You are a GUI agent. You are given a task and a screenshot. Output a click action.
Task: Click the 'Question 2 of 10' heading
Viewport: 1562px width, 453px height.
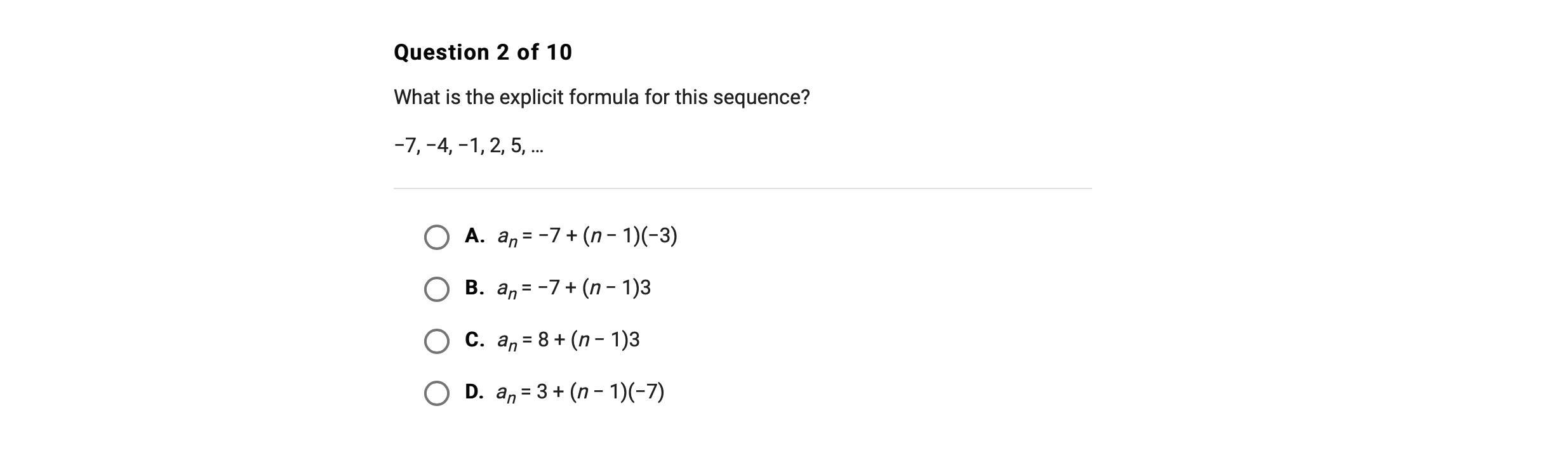[x=483, y=52]
